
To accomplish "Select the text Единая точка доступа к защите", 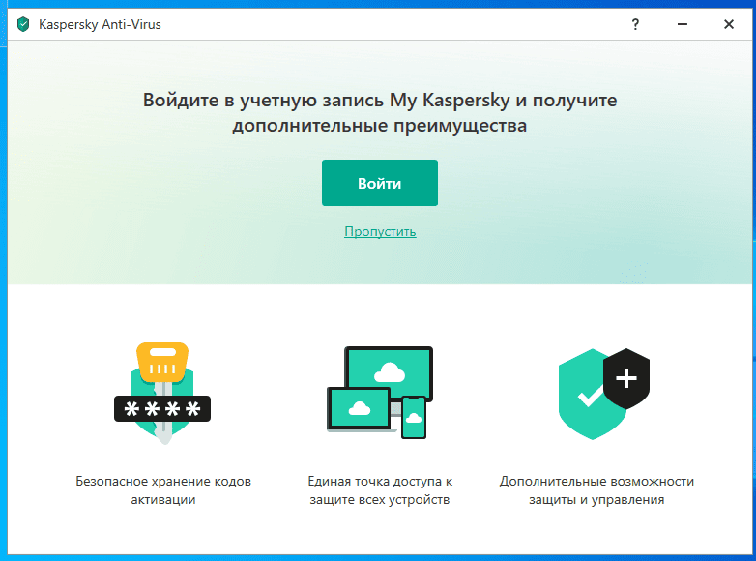I will point(380,490).
